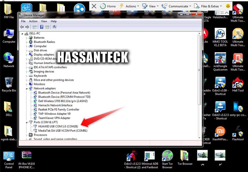Click the Help question-mark toolbar icon

42,27
